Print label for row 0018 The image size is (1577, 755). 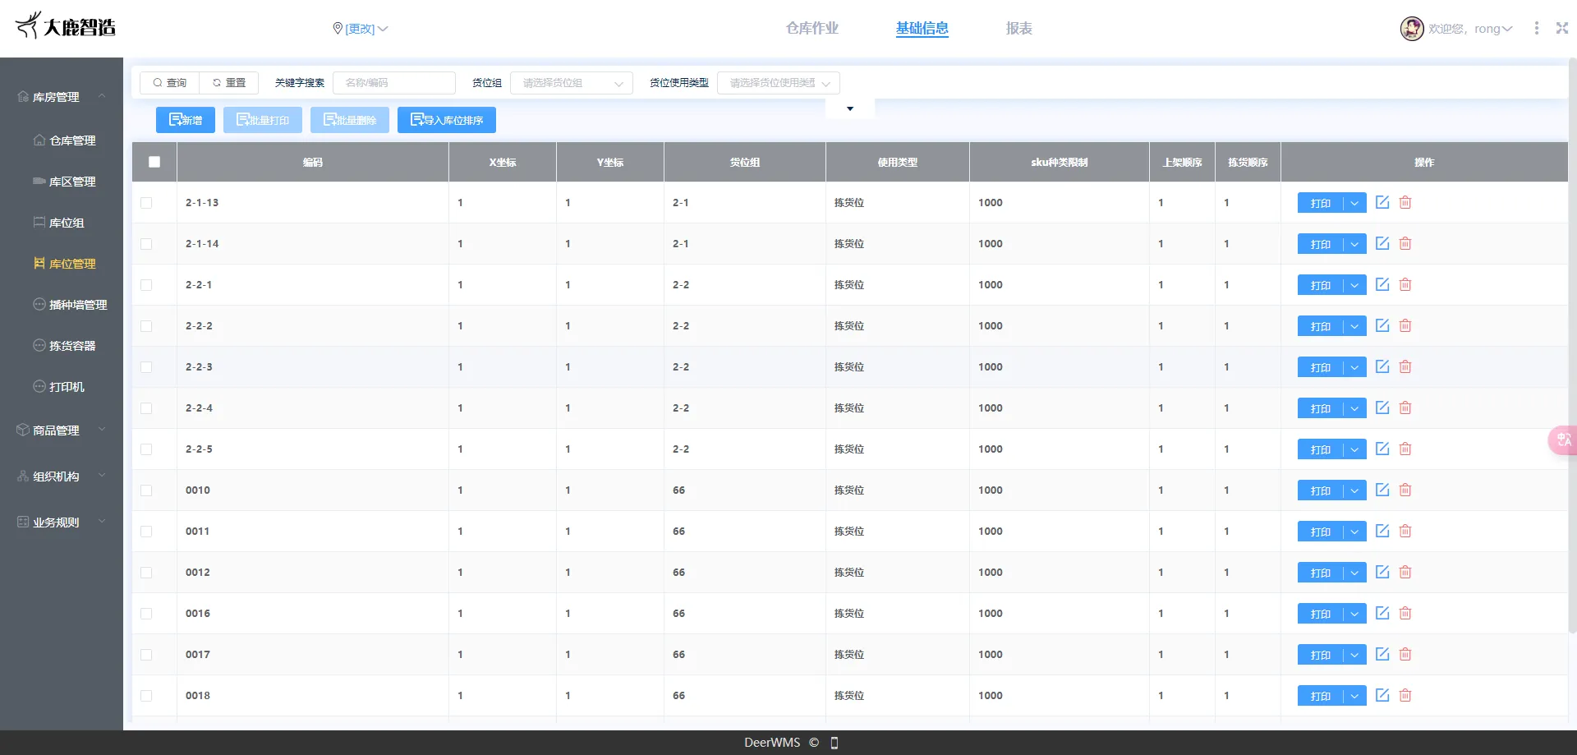[x=1320, y=696]
